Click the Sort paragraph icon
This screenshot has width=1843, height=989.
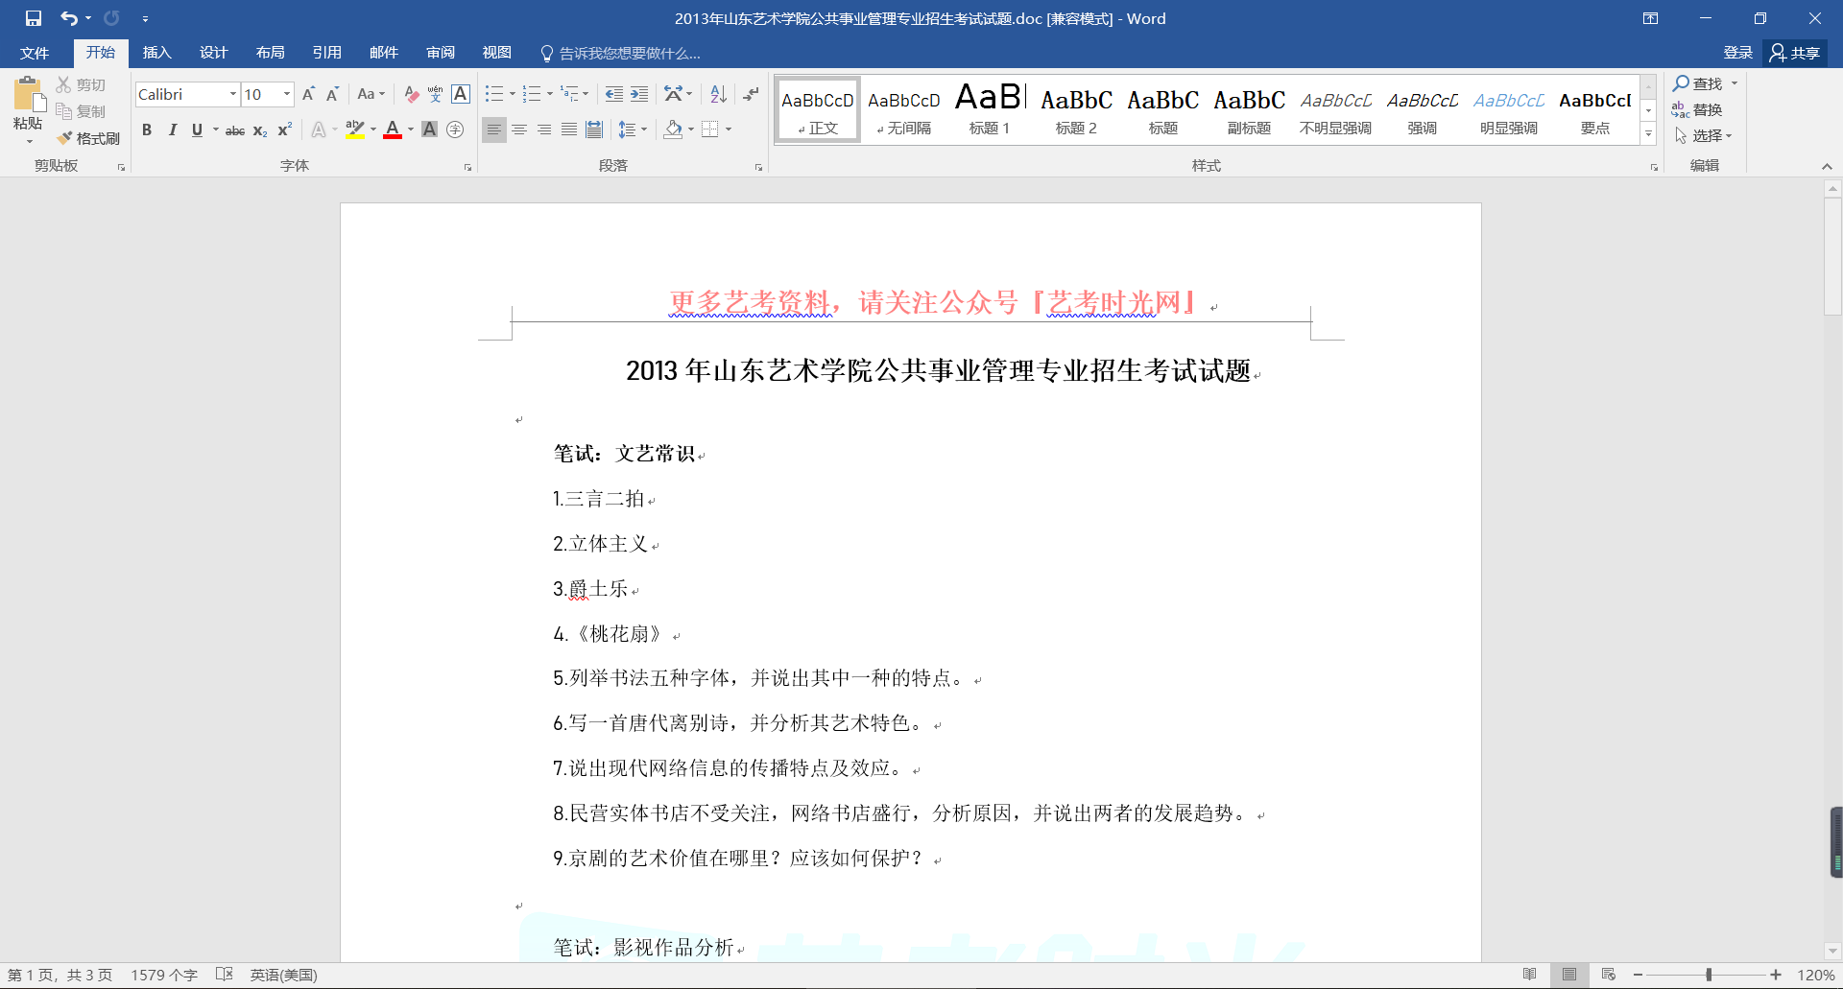point(718,94)
